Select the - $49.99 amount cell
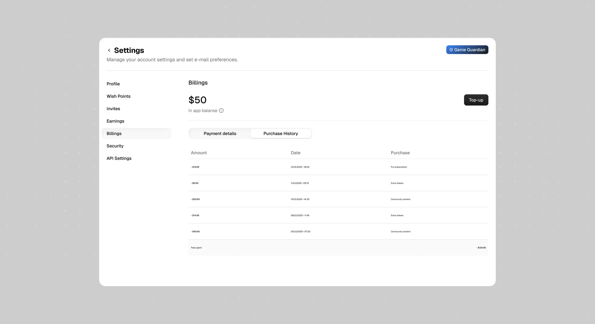The width and height of the screenshot is (595, 324). [x=195, y=232]
